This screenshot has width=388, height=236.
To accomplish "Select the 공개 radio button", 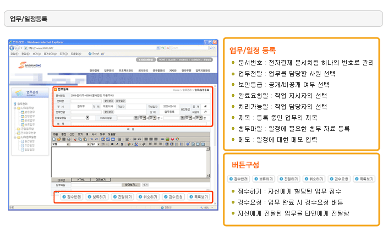I will pyautogui.click(x=206, y=107).
